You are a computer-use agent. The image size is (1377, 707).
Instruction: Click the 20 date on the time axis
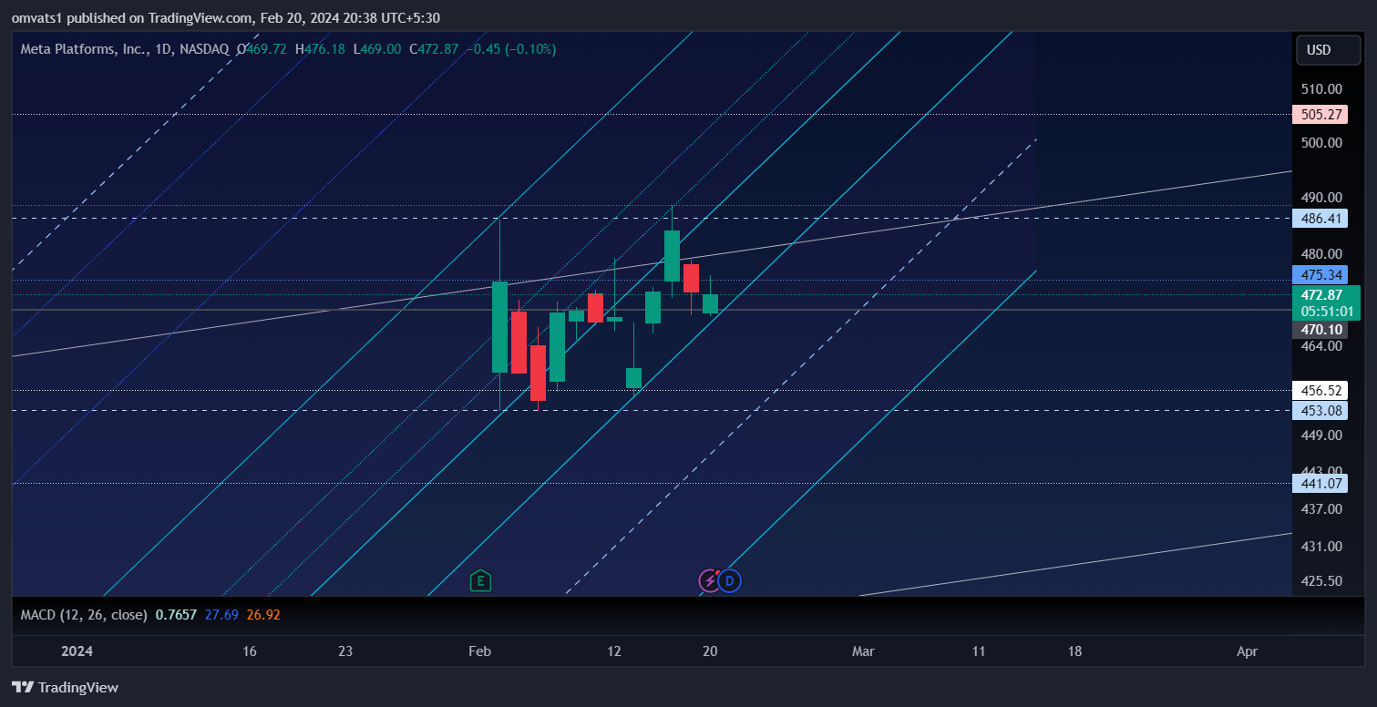pos(711,651)
